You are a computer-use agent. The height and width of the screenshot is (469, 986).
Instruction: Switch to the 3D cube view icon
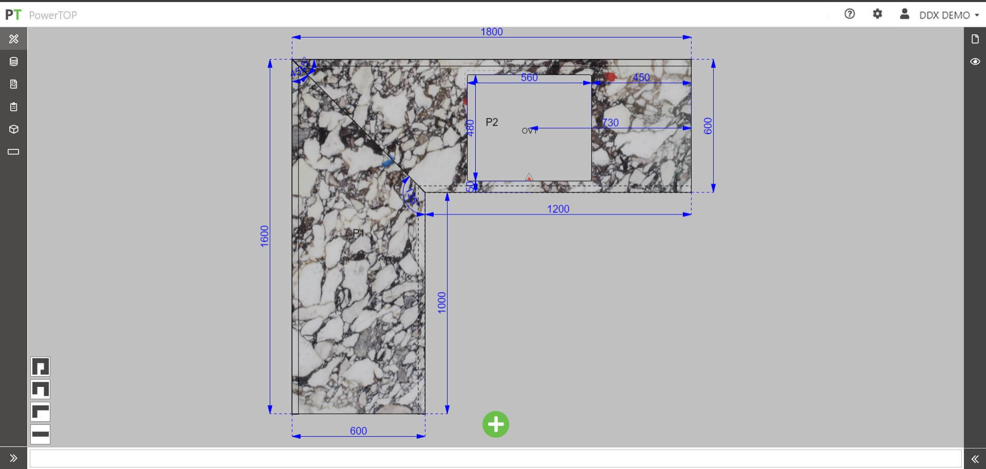13,129
